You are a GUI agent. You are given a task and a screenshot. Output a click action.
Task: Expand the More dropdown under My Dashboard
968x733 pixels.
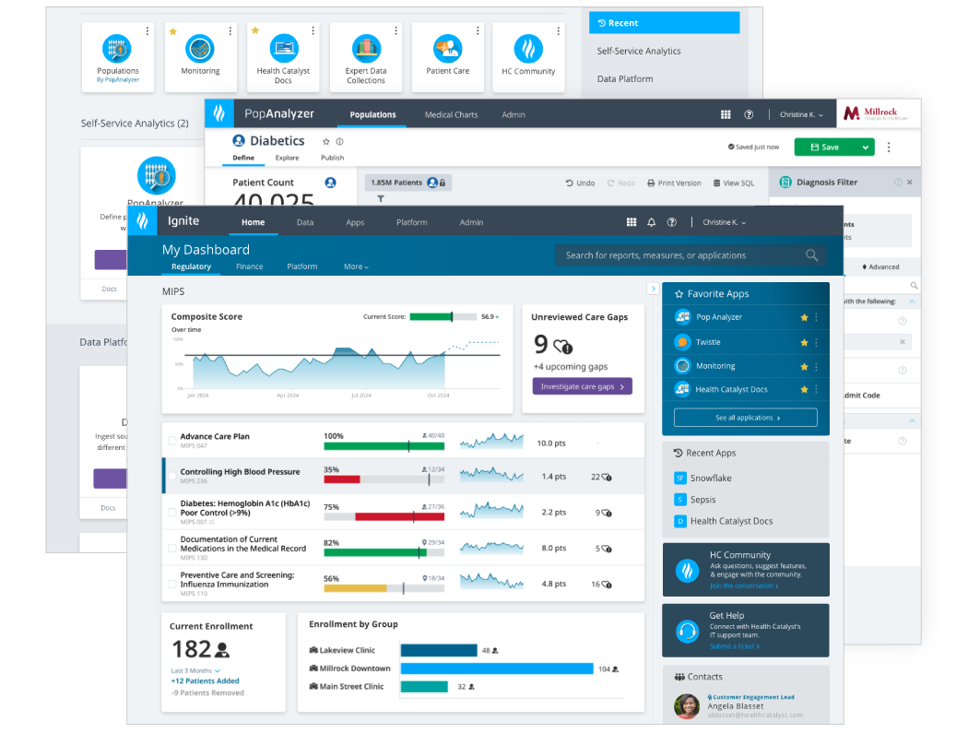pyautogui.click(x=356, y=266)
